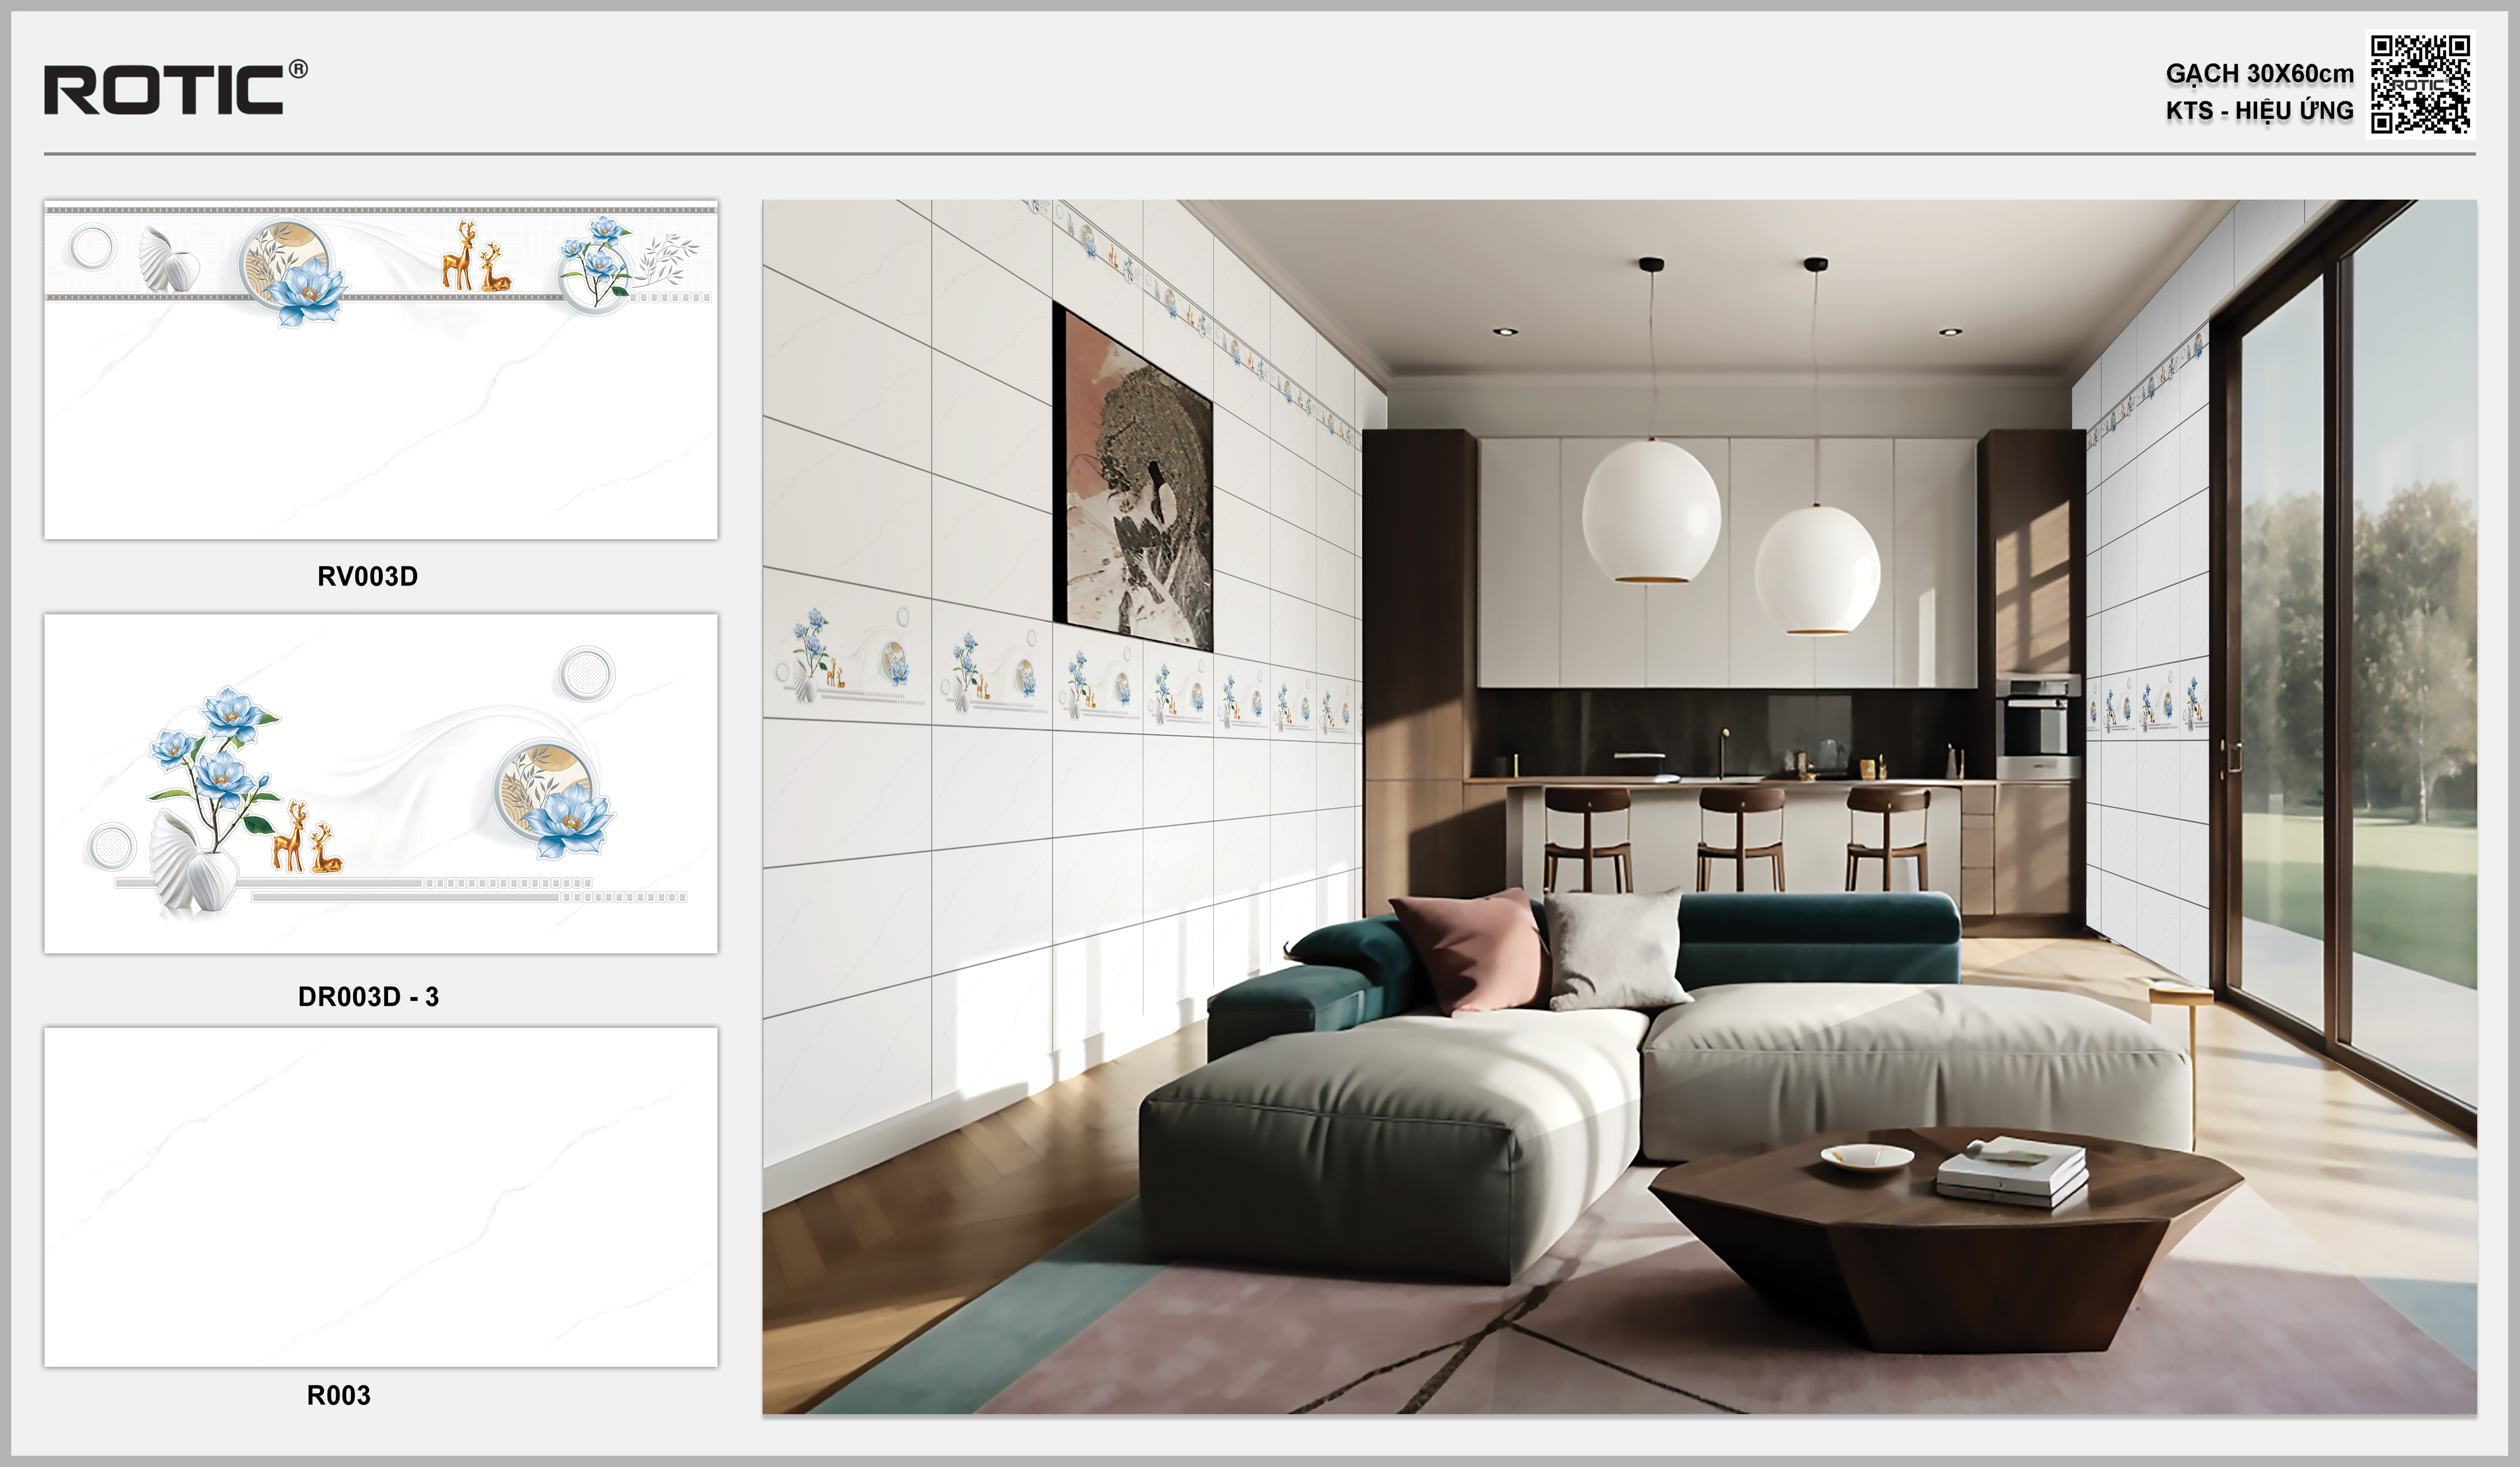The image size is (2520, 1467).
Task: Click the KTS - HIỆU ỨNG text
Action: (2259, 111)
